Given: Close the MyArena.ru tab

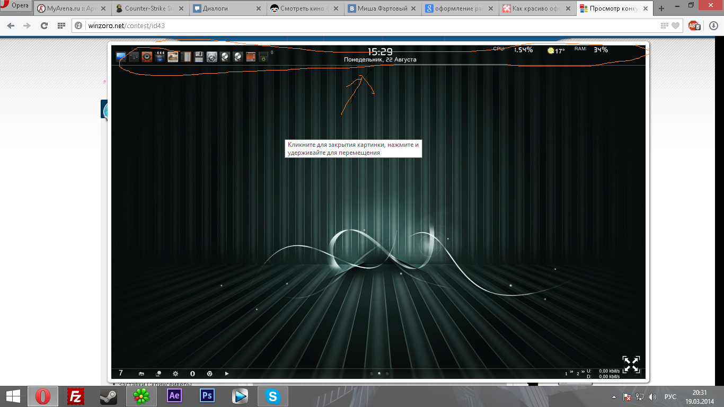Looking at the screenshot, I should pyautogui.click(x=104, y=8).
